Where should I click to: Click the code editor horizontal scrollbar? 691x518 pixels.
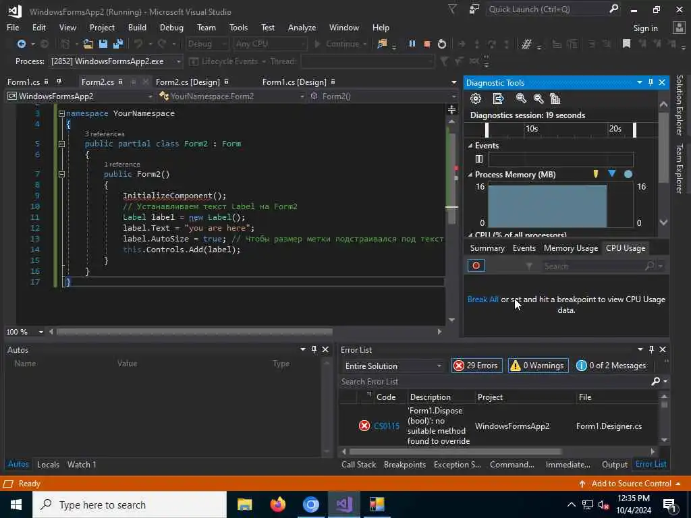(x=194, y=332)
